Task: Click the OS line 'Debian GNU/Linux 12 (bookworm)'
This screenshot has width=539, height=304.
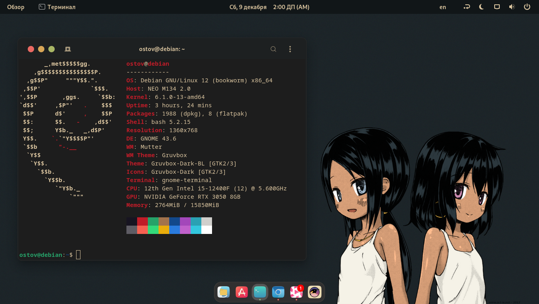Action: tap(199, 80)
